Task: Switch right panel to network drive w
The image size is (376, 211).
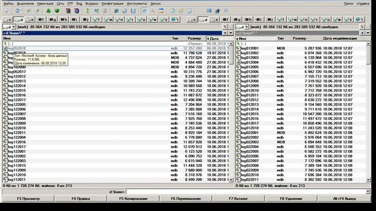Action: click(x=337, y=19)
